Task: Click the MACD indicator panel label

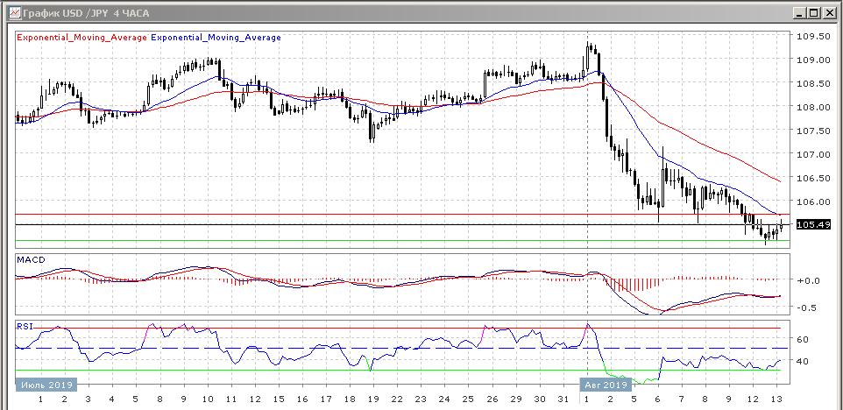Action: pos(31,260)
